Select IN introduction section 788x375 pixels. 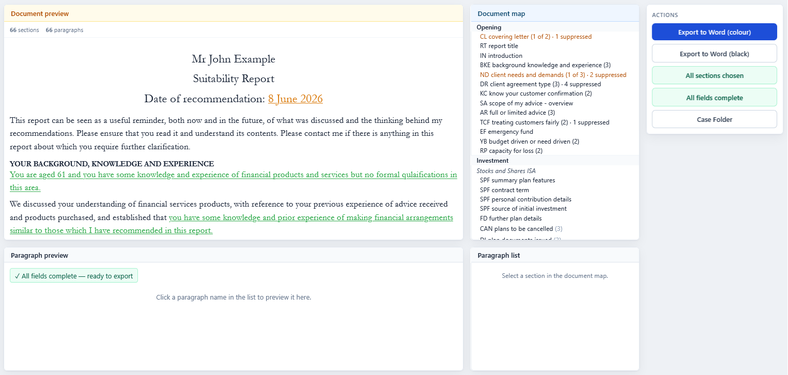click(x=501, y=56)
